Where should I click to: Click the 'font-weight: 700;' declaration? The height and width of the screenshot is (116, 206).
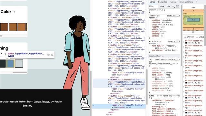(161, 75)
